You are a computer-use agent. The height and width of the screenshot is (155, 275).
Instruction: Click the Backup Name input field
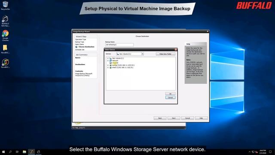tap(119, 45)
